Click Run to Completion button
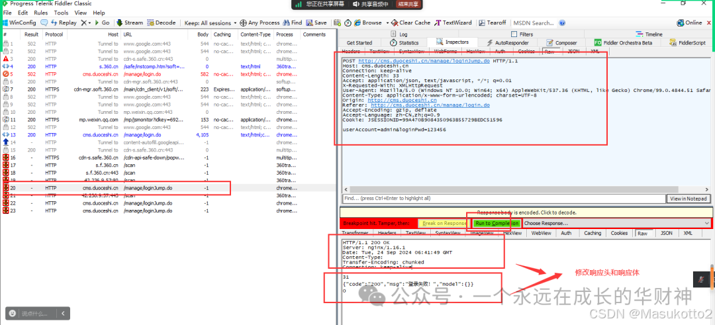Screen dimensions: 715x325 tap(496, 223)
